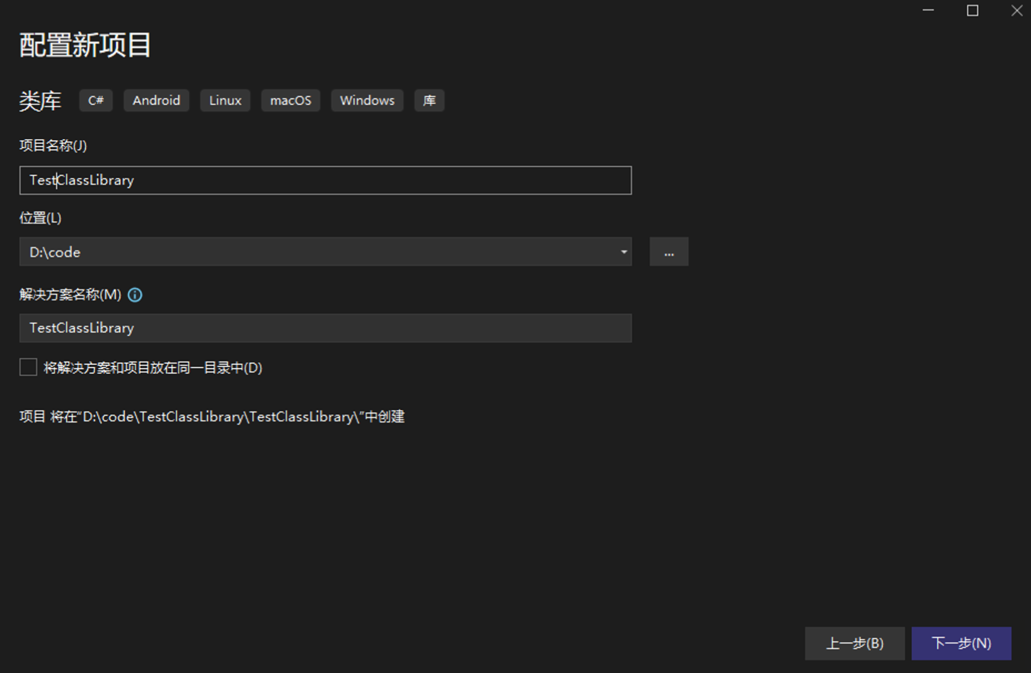The width and height of the screenshot is (1031, 673).
Task: Focus the 项目名称 input field
Action: pyautogui.click(x=326, y=180)
